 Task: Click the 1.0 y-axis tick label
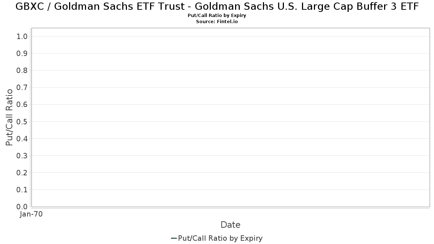pos(22,37)
